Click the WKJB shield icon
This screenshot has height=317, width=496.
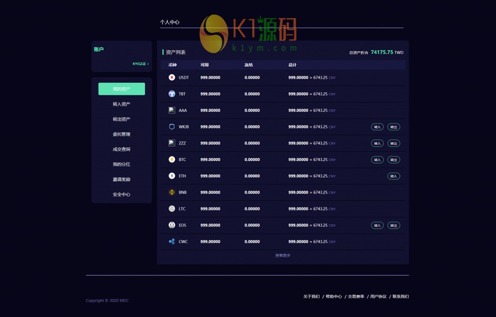pos(171,127)
